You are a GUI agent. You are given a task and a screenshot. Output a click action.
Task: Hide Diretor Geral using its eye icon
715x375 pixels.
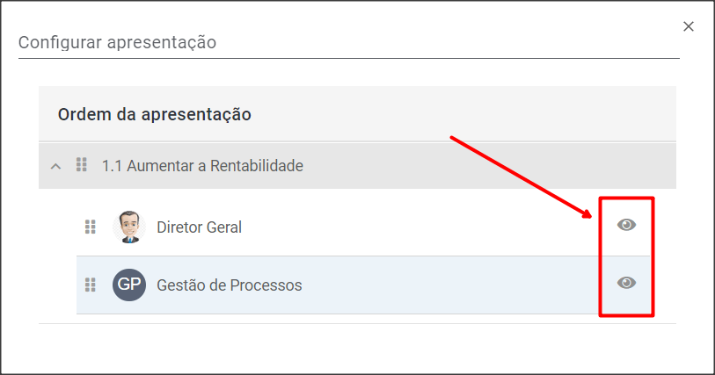(626, 226)
